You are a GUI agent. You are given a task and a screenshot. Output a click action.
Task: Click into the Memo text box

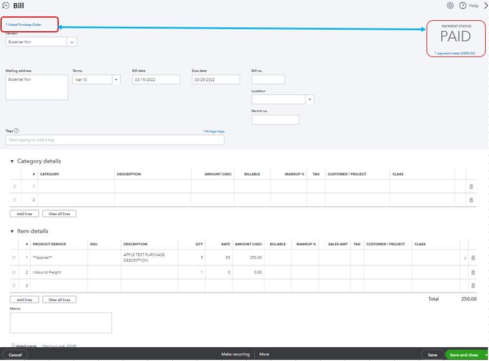pyautogui.click(x=60, y=323)
